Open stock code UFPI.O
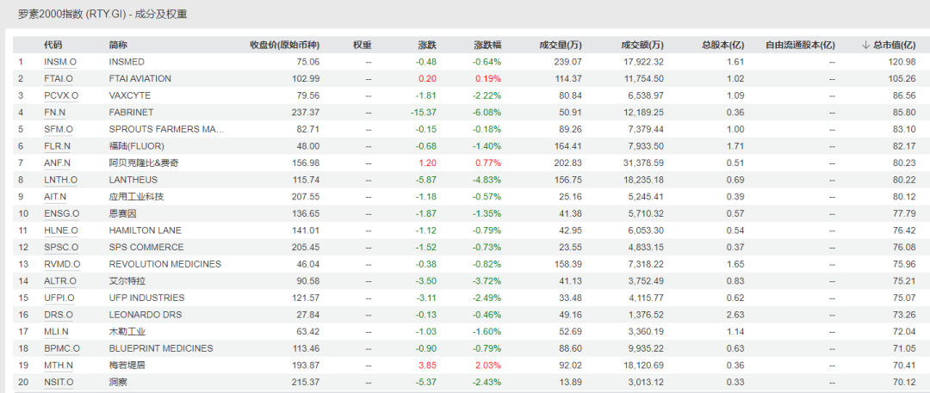The height and width of the screenshot is (393, 930). coord(59,298)
